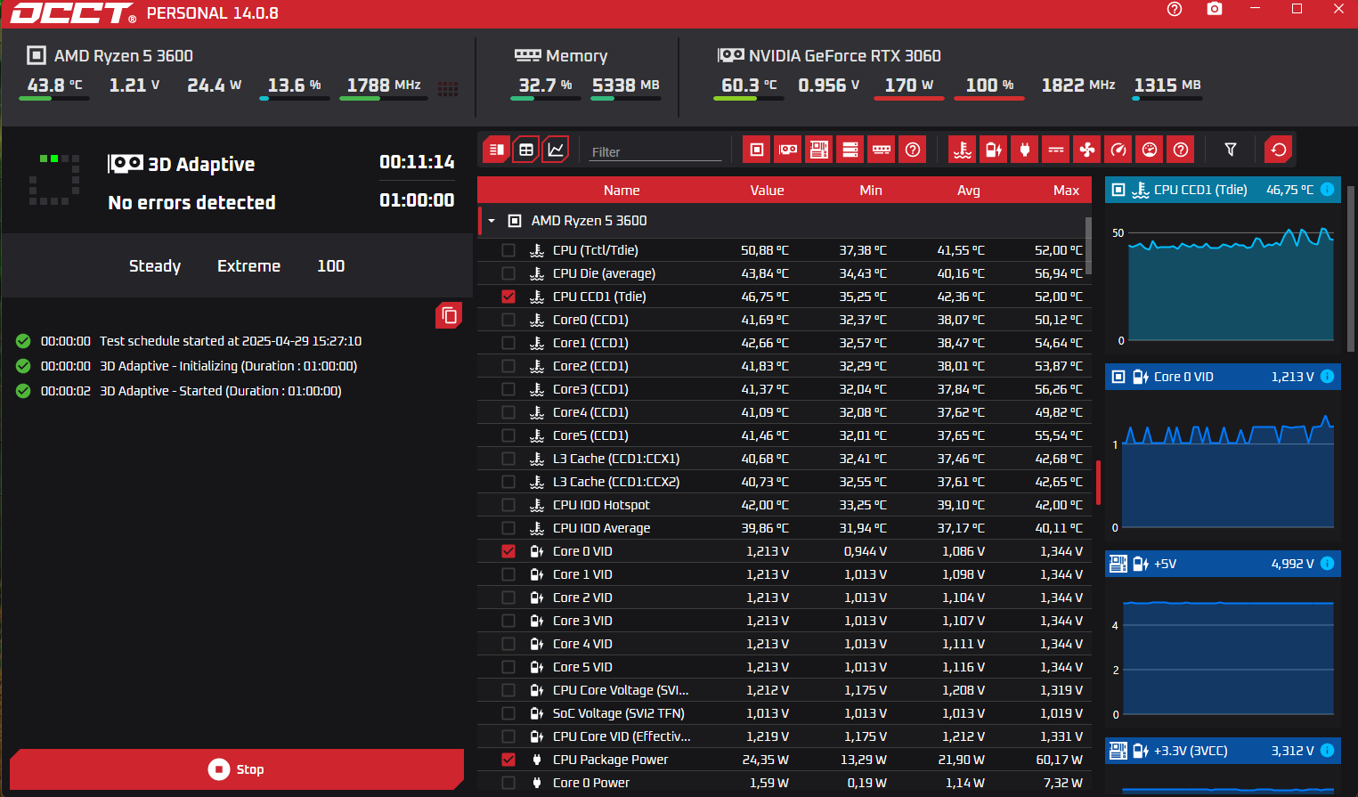Filter sensors by memory module icon
This screenshot has height=797, width=1358.
(x=882, y=150)
